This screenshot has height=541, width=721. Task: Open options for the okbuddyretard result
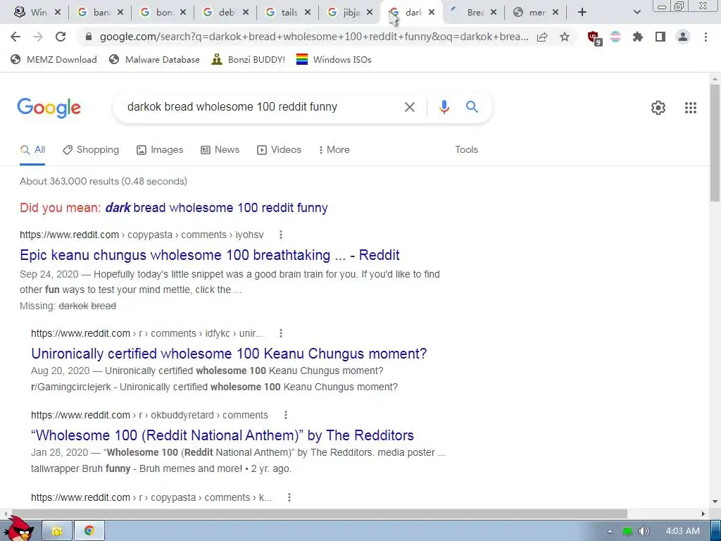point(286,415)
